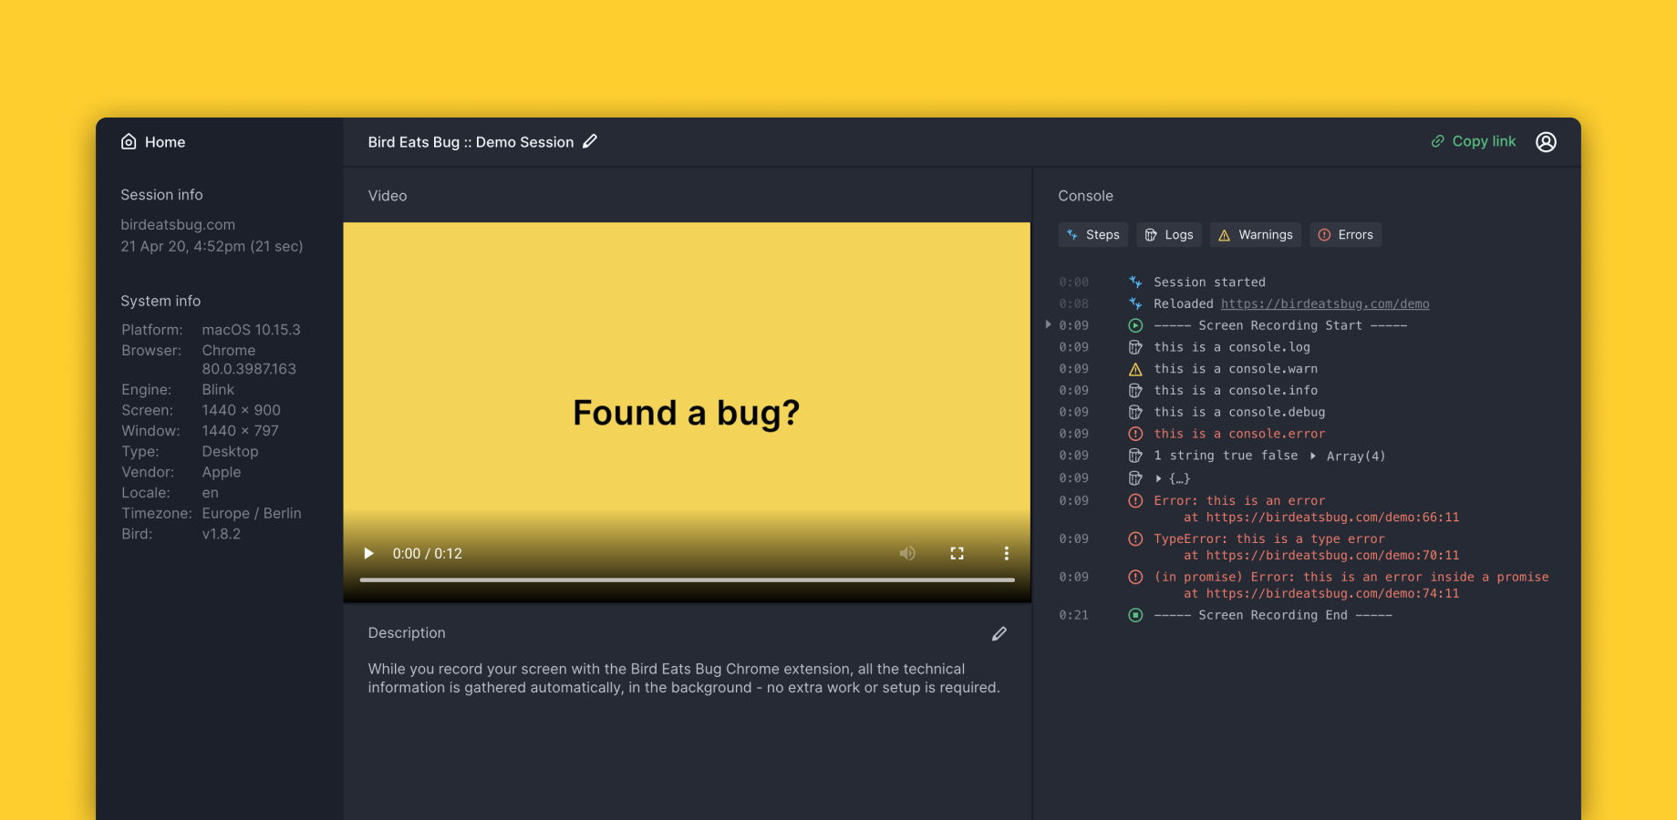Click the 0:08 timestamp in console
The image size is (1677, 820).
pyautogui.click(x=1073, y=303)
